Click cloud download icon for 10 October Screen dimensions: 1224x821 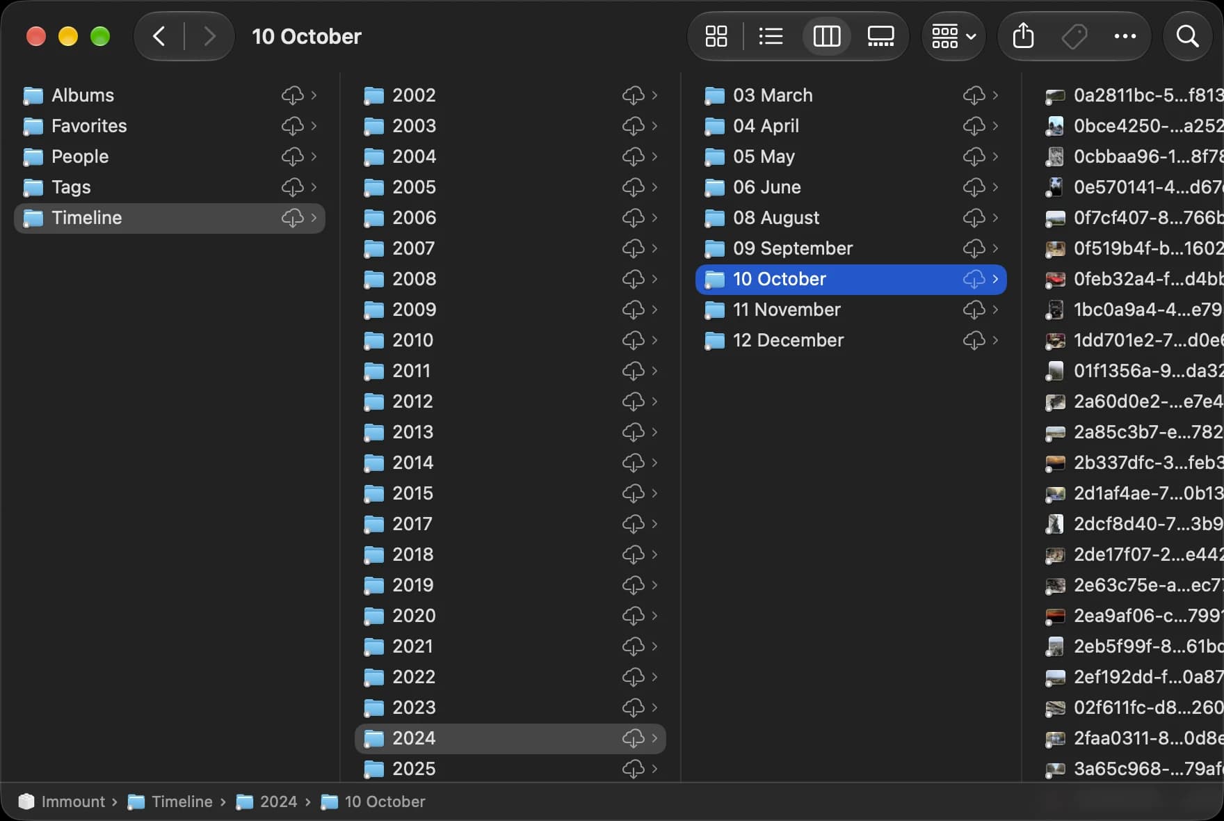(974, 279)
